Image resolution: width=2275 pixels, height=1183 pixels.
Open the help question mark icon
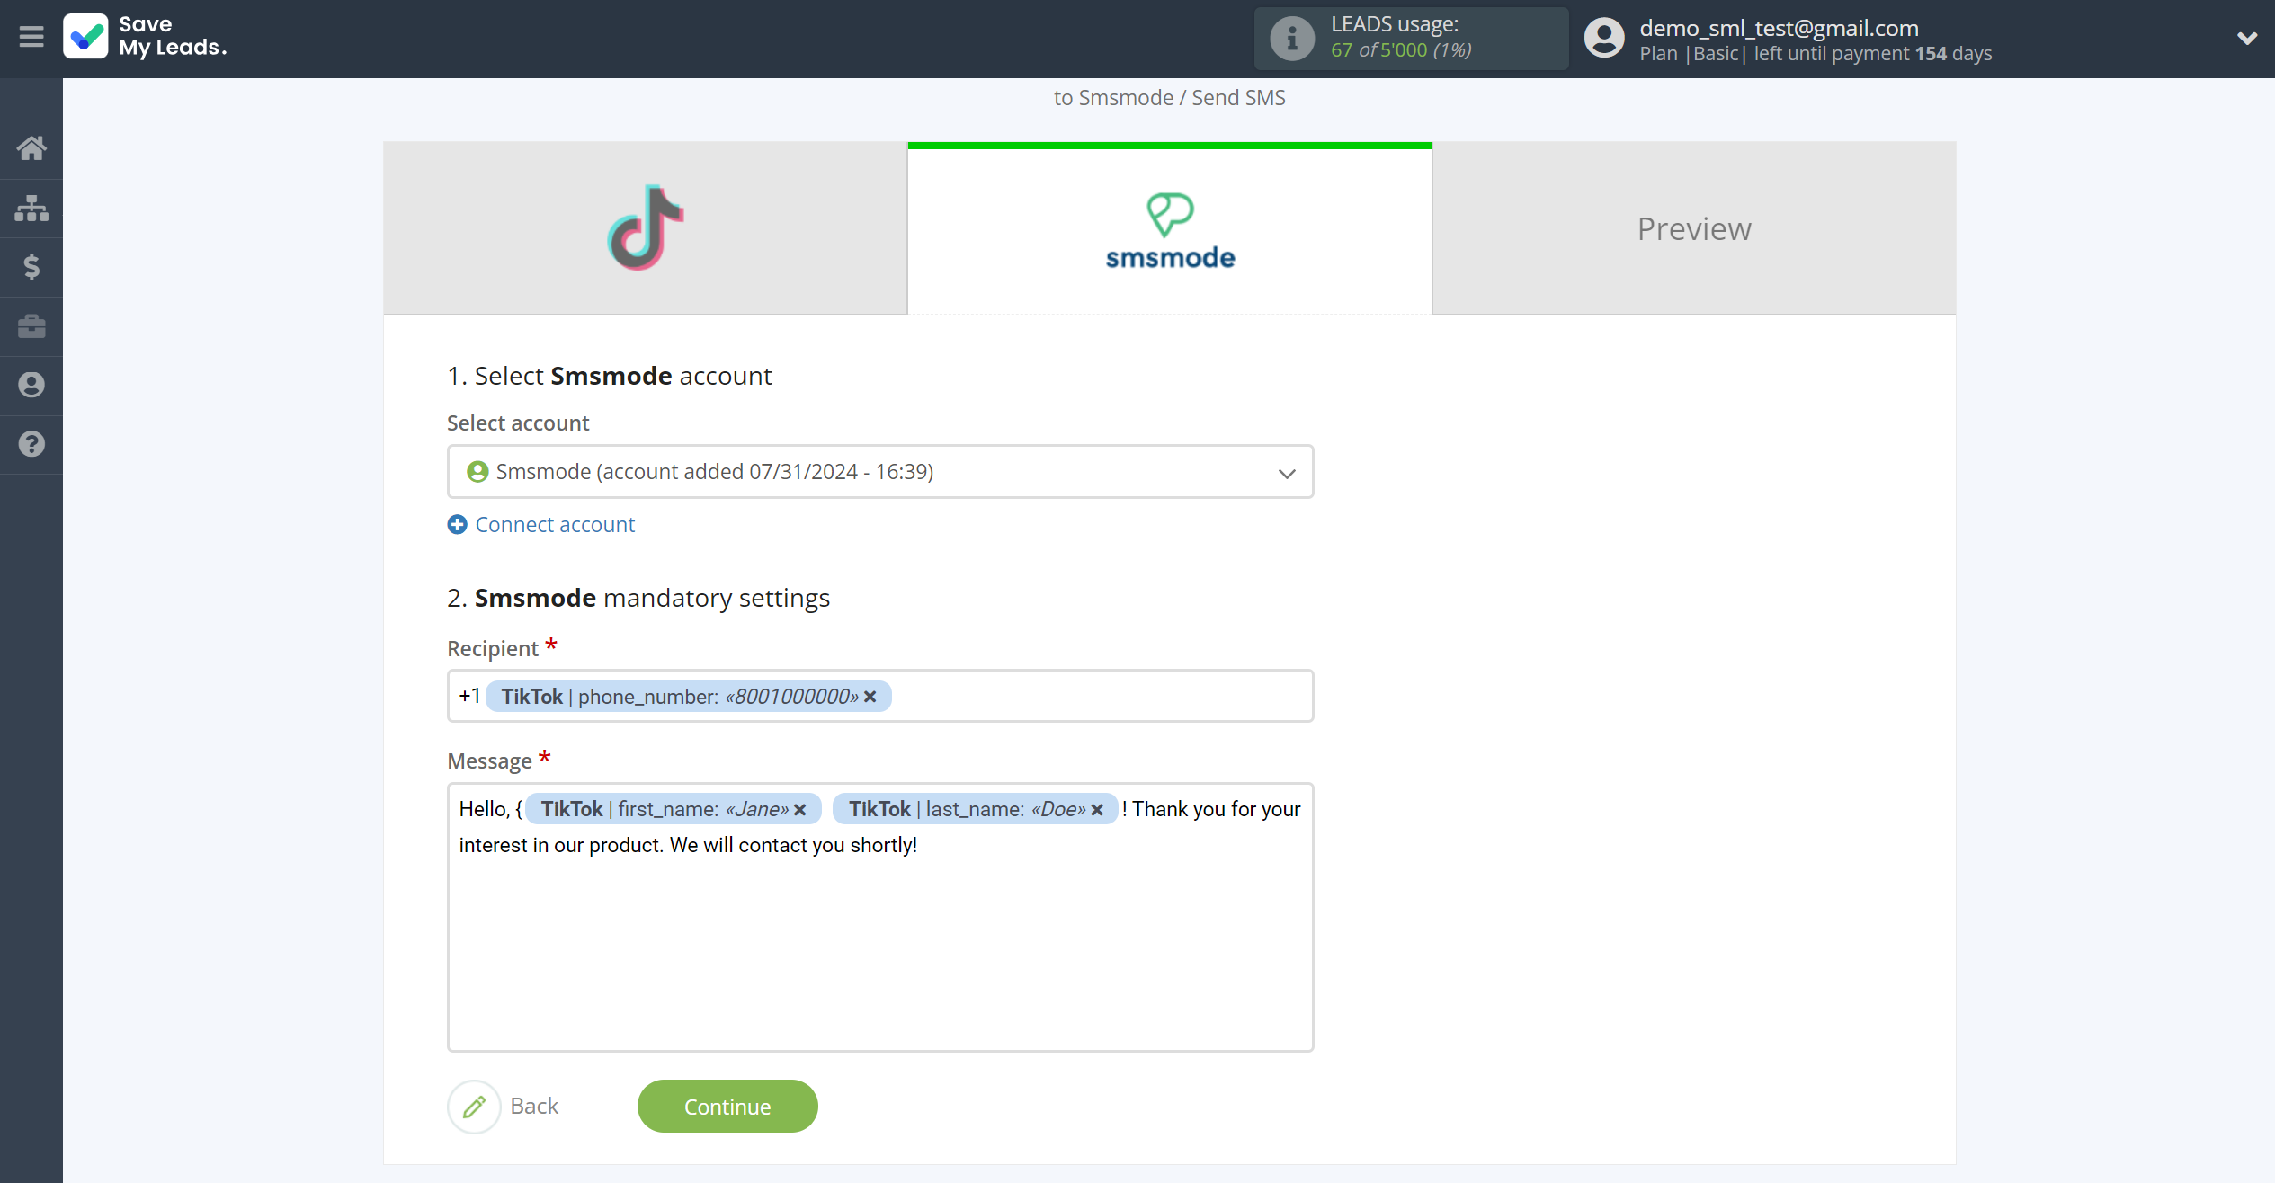coord(31,444)
